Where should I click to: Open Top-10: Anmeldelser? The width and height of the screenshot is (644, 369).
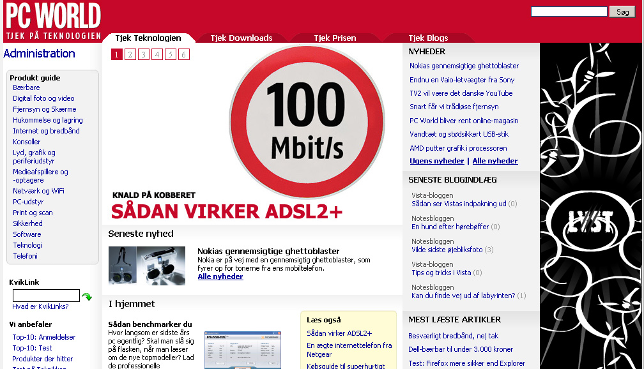(43, 336)
